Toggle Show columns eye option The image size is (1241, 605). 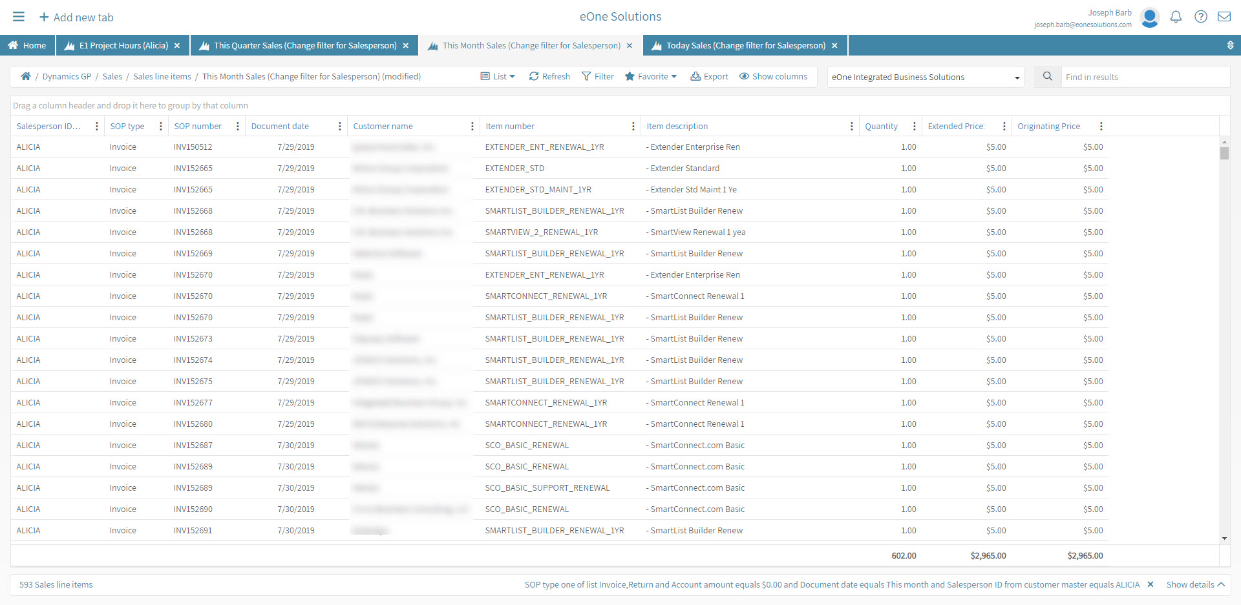(x=773, y=76)
